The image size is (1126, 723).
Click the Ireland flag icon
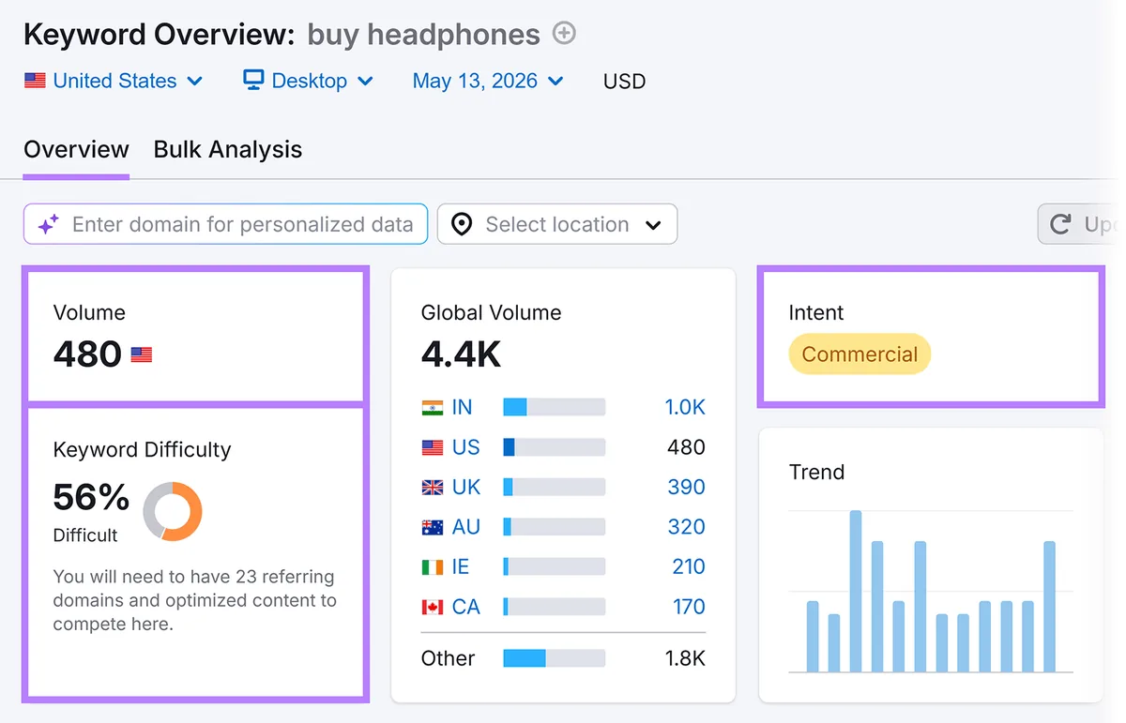pos(432,567)
